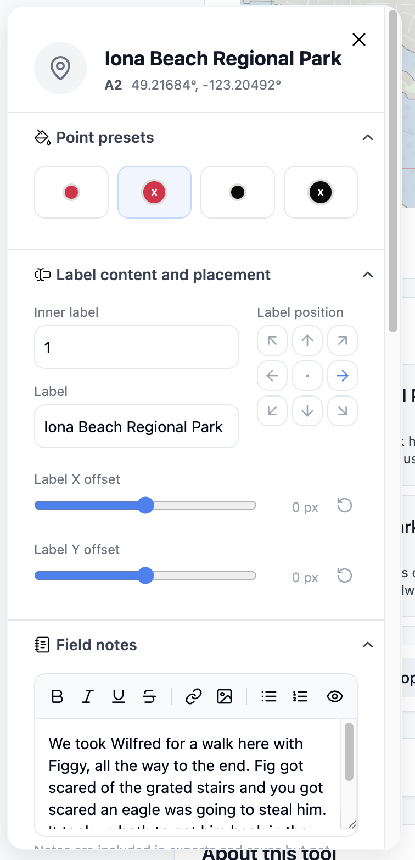Set label position to top-left arrow
This screenshot has width=415, height=860.
272,340
